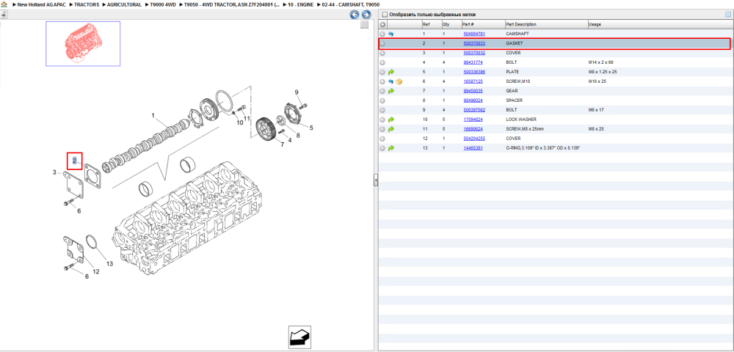The height and width of the screenshot is (352, 734).
Task: Click the add-all plus icon in table header
Action: pos(382,24)
